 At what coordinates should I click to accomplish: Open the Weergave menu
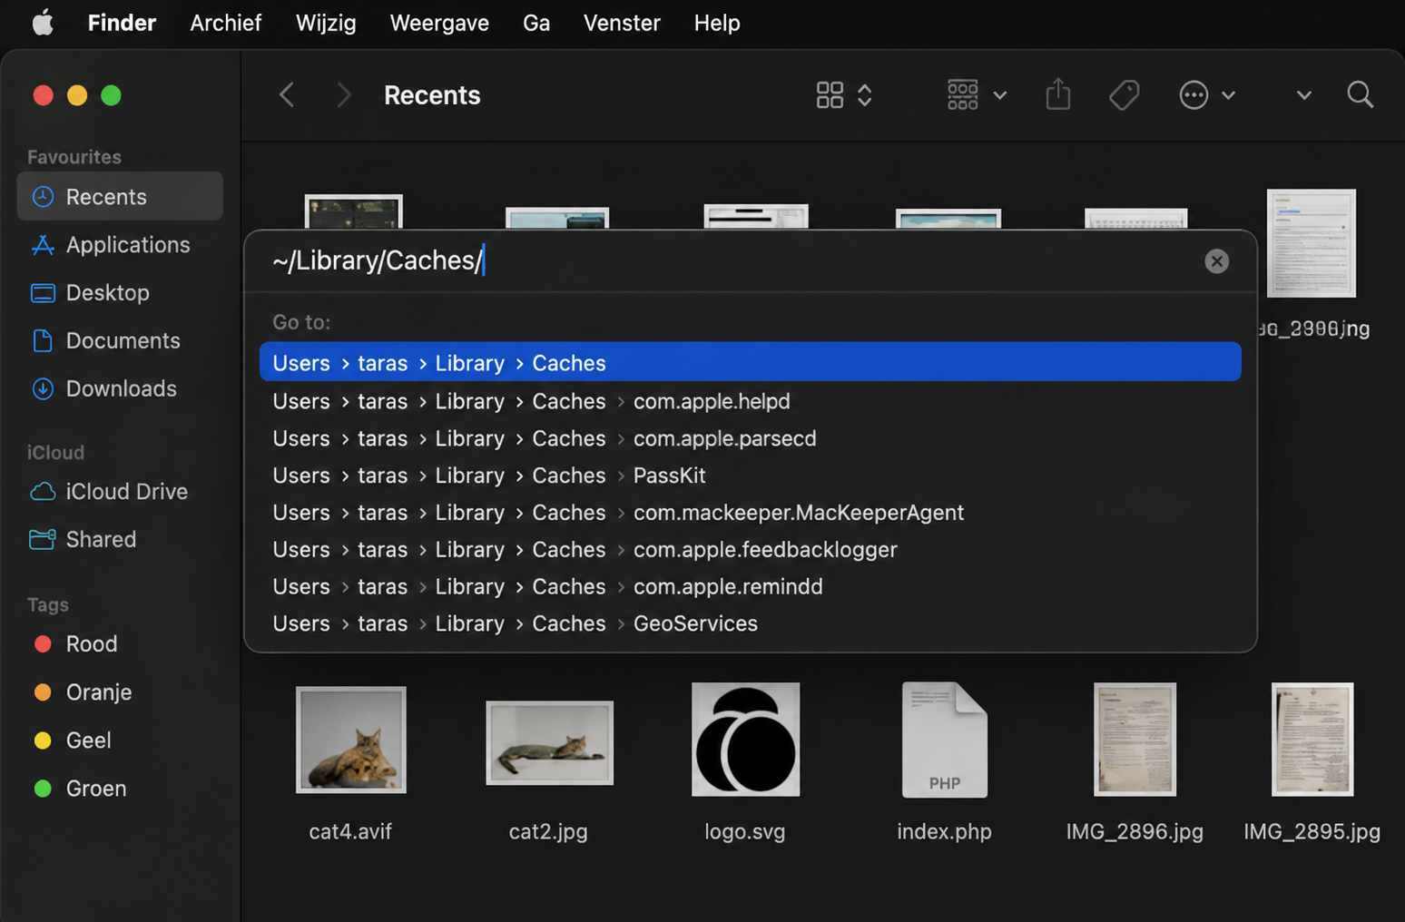[439, 23]
